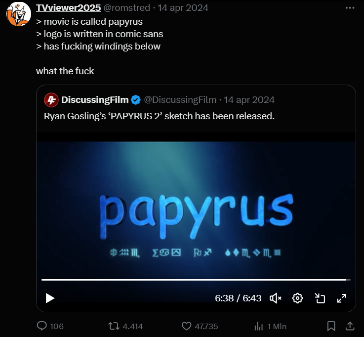Expand video to fullscreen
The width and height of the screenshot is (364, 337).
(x=342, y=298)
